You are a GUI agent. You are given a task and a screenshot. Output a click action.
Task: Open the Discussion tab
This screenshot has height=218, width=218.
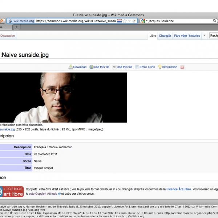tap(8, 36)
